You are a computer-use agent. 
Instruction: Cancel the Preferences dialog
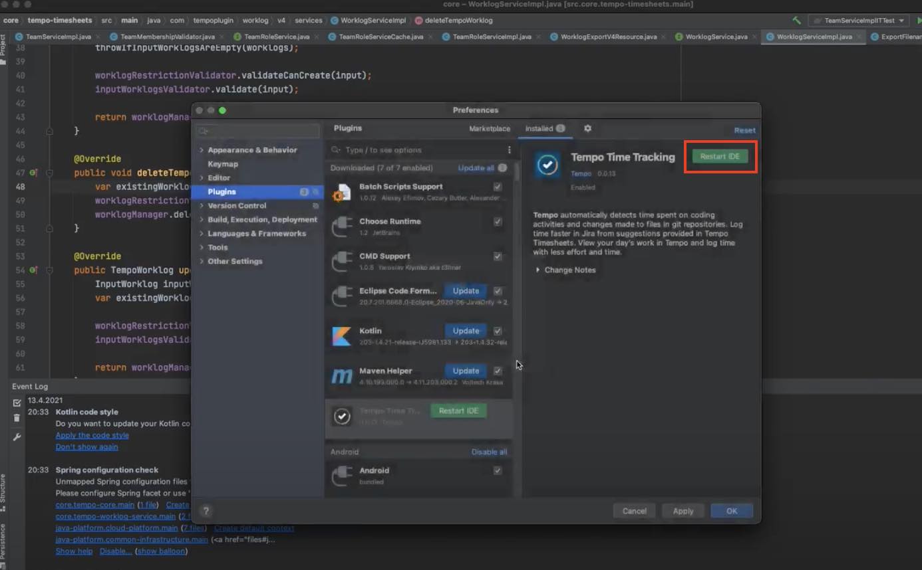click(x=634, y=511)
